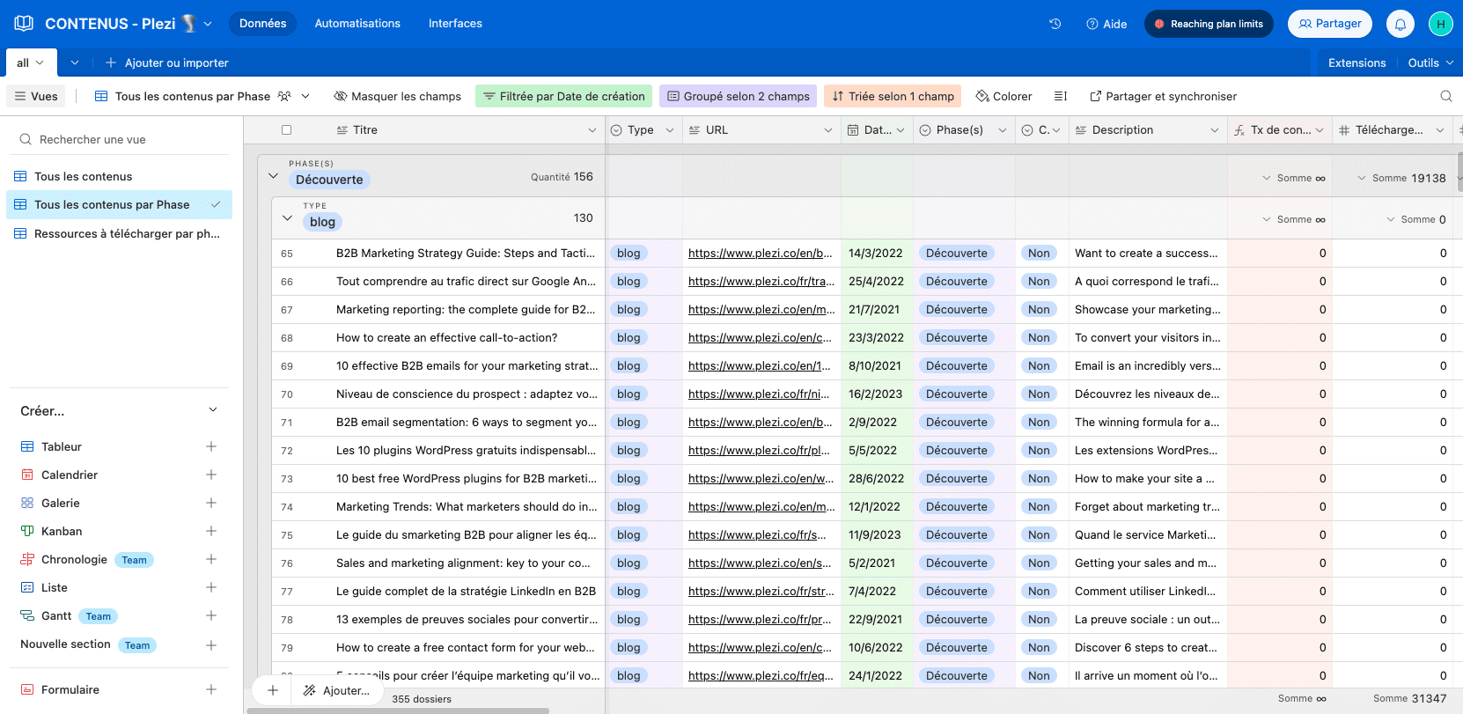Add Calendrier view with plus icon

pos(211,475)
